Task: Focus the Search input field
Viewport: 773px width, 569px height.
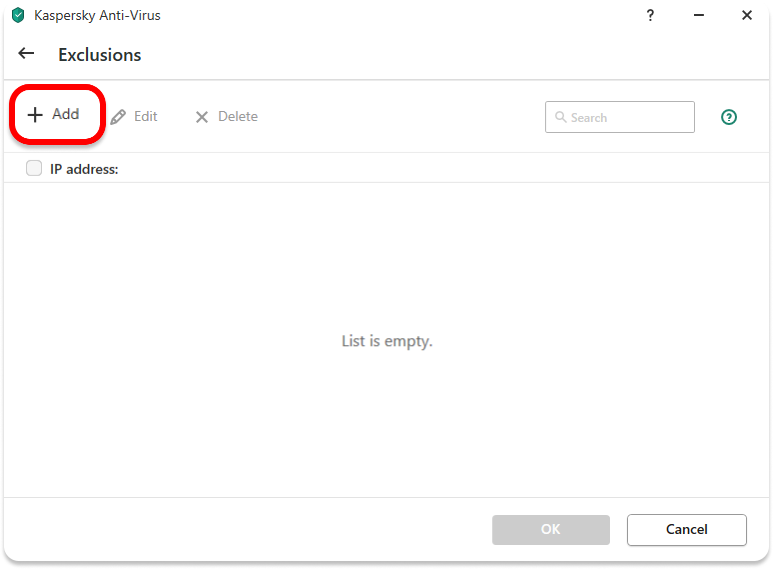Action: pos(620,117)
